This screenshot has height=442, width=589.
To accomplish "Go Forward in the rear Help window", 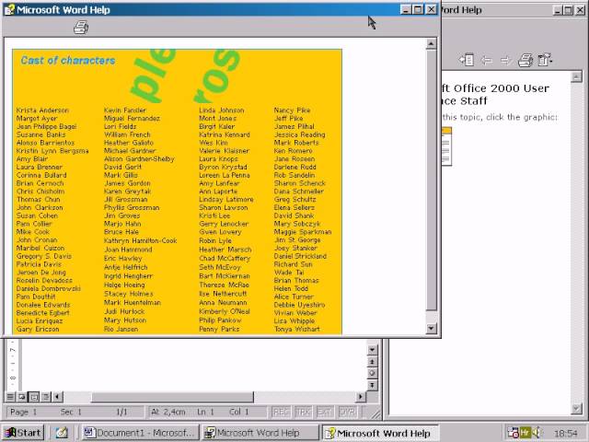I will coord(506,60).
